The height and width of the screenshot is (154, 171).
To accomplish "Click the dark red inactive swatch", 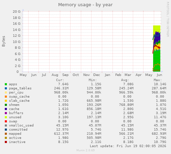I will tap(6, 142).
